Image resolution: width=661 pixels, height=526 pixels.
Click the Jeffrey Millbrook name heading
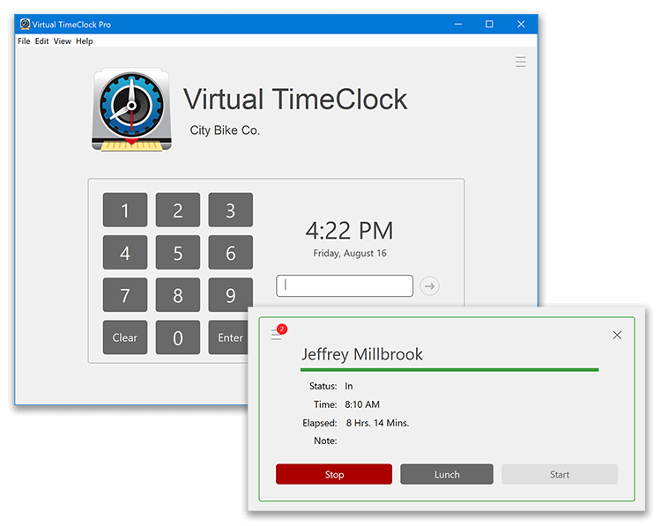[361, 354]
